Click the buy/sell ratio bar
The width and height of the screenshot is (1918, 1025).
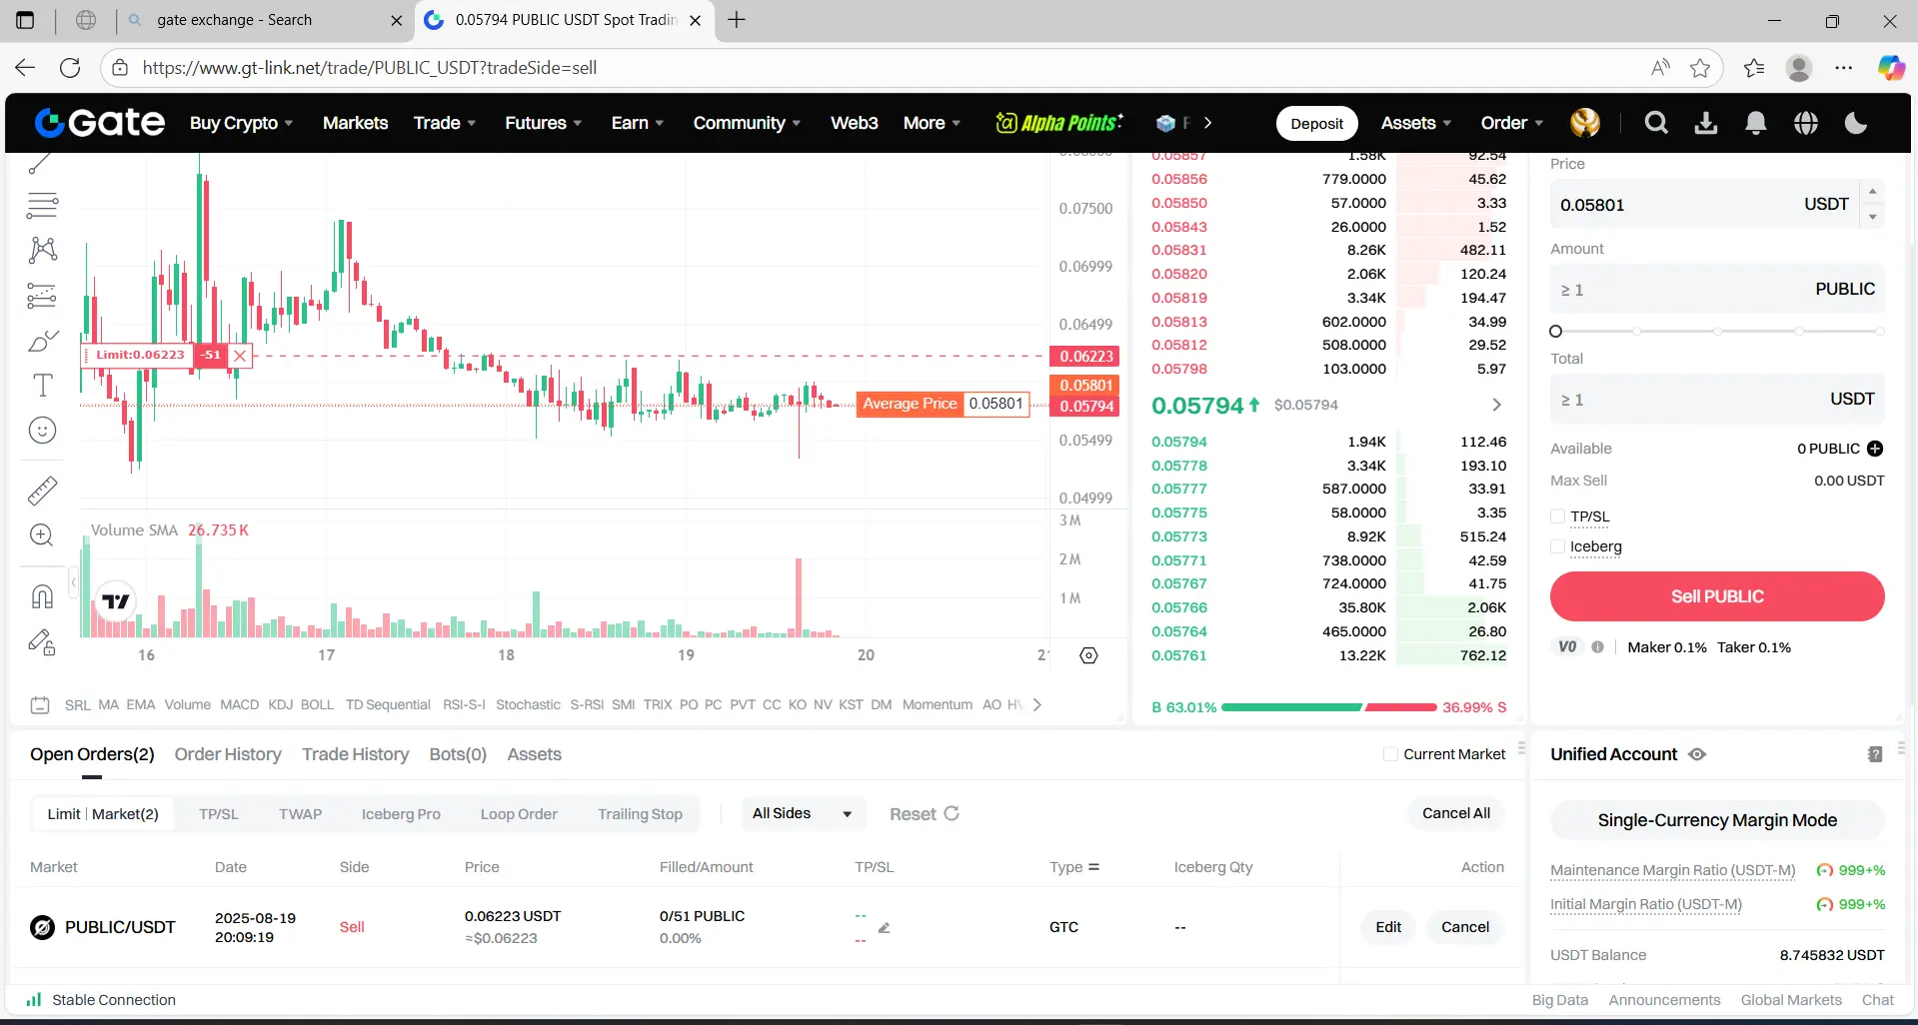pos(1328,707)
